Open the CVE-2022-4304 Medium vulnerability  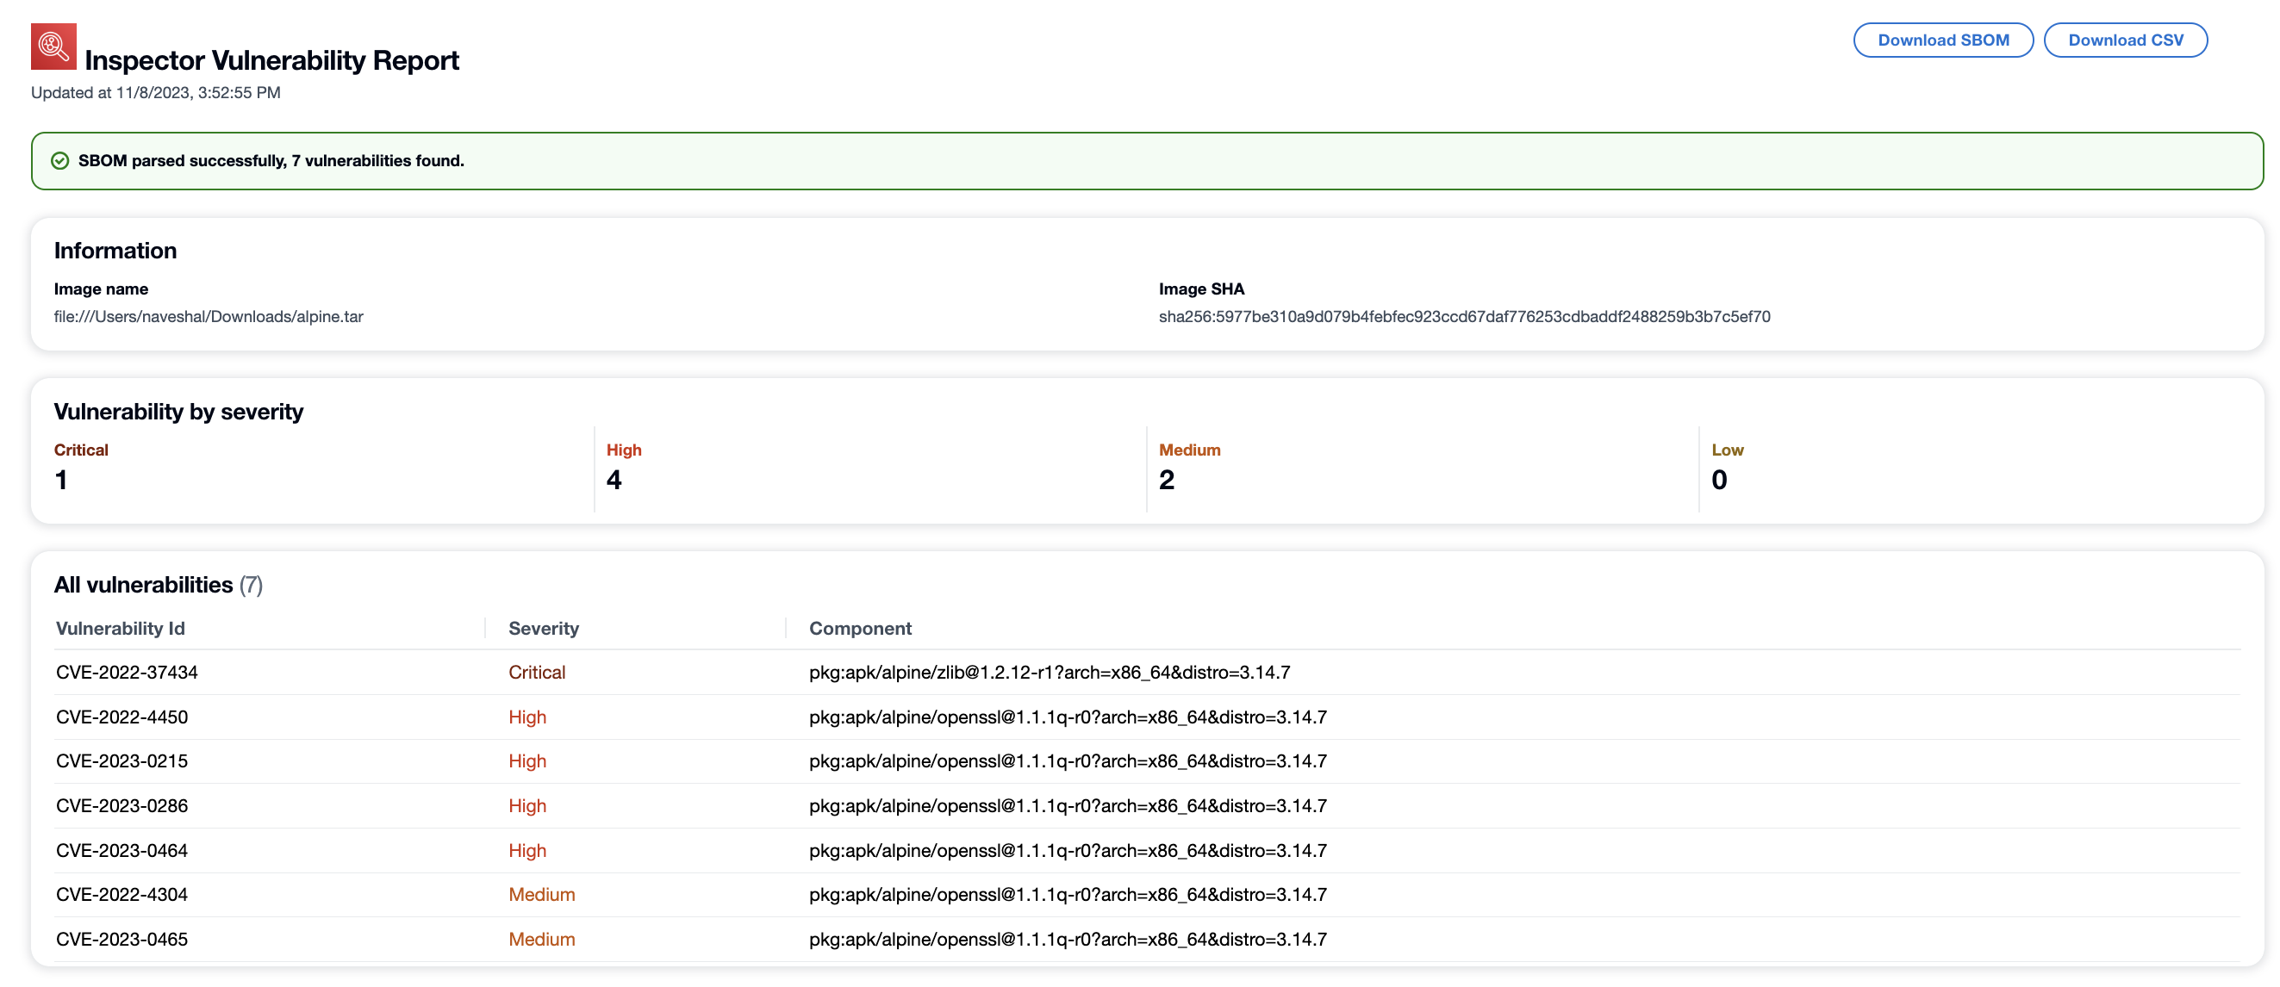pos(122,894)
